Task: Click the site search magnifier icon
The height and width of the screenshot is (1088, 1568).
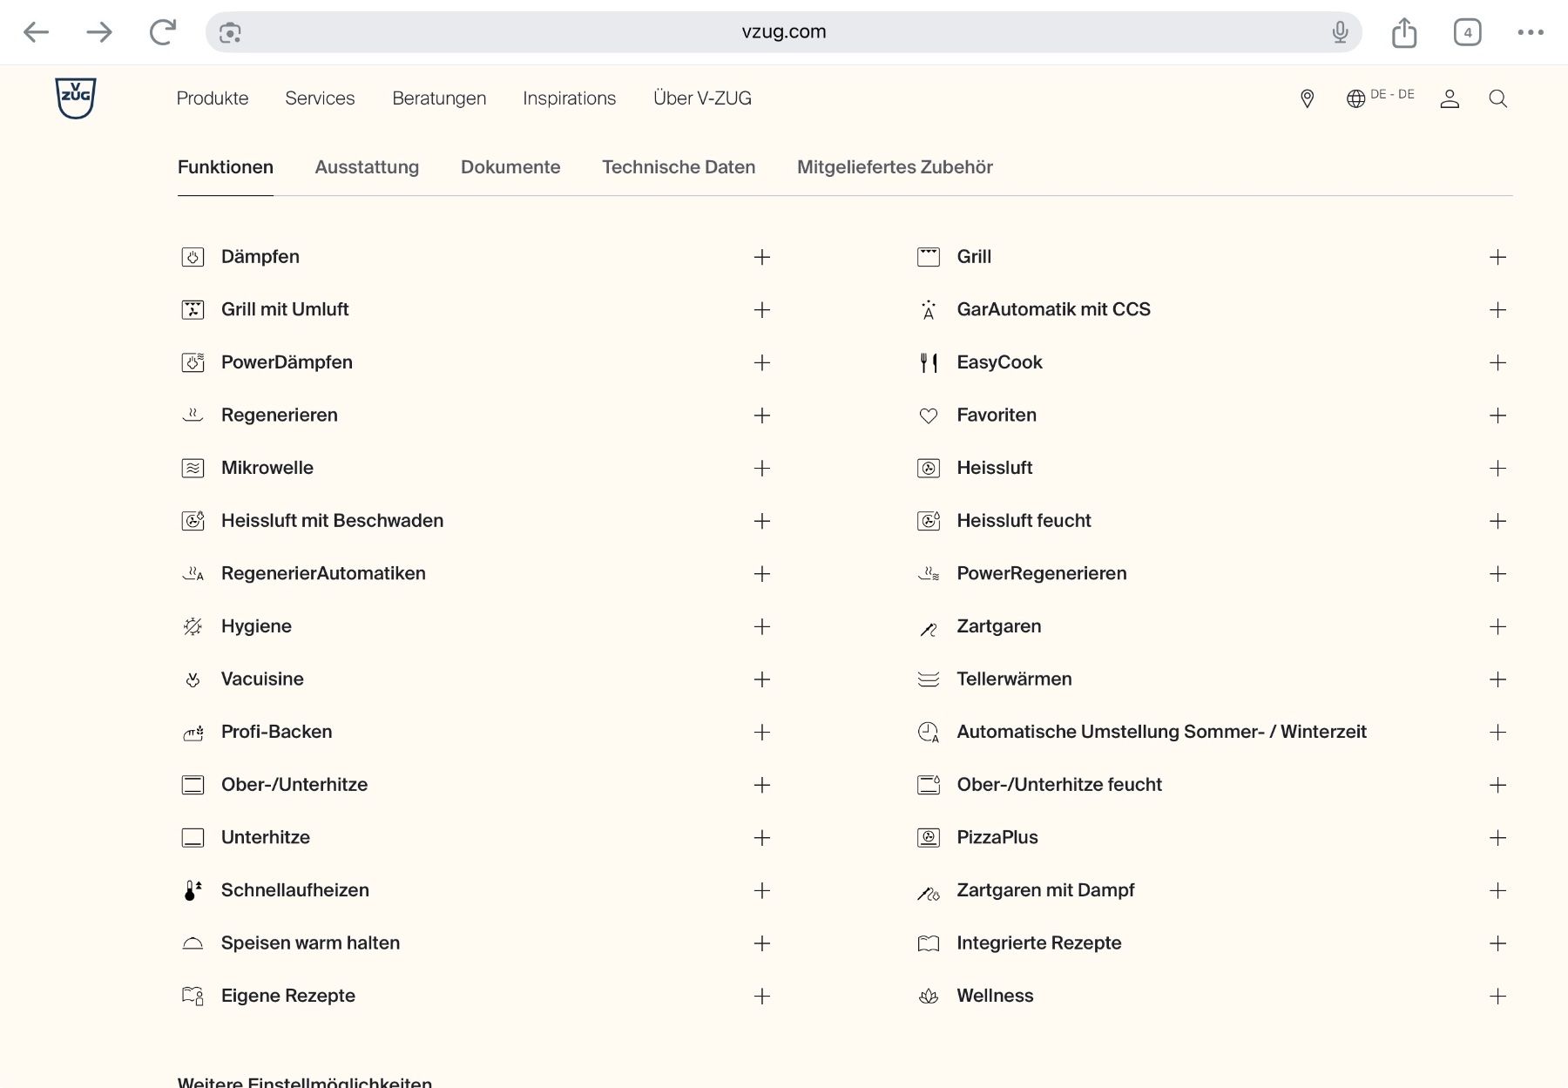Action: [x=1498, y=98]
